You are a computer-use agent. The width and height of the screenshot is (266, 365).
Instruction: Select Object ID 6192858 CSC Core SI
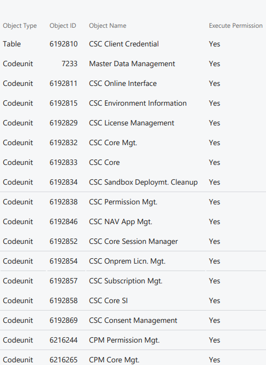63,300
